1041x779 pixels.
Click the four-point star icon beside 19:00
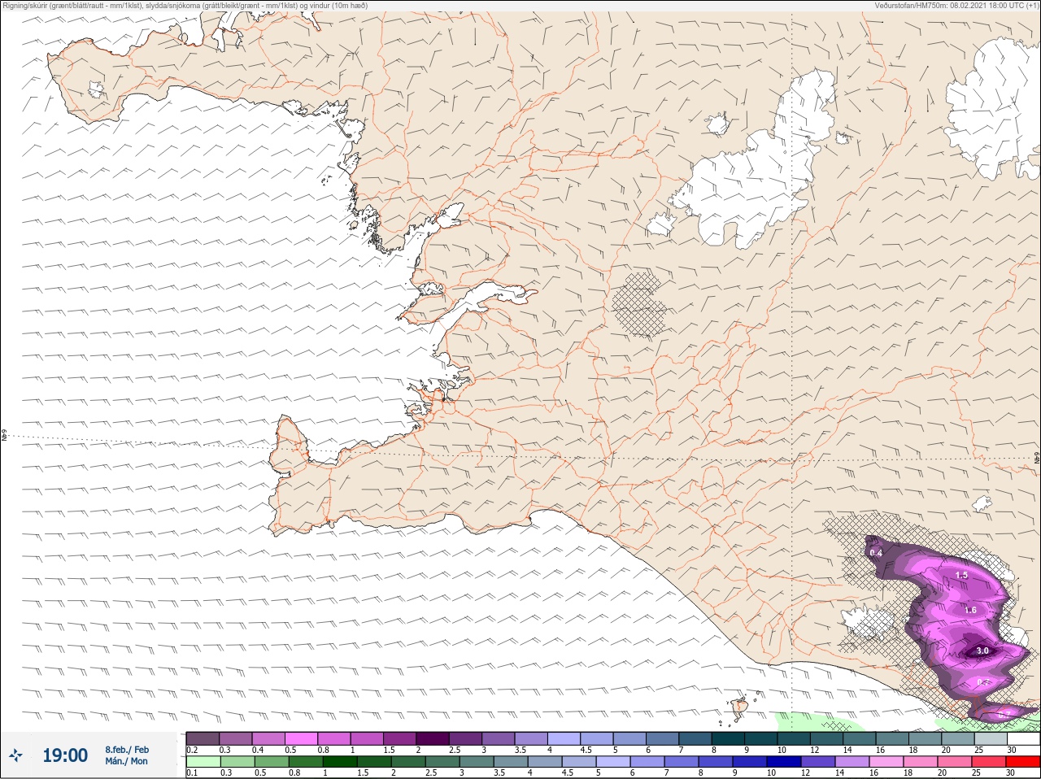point(15,755)
